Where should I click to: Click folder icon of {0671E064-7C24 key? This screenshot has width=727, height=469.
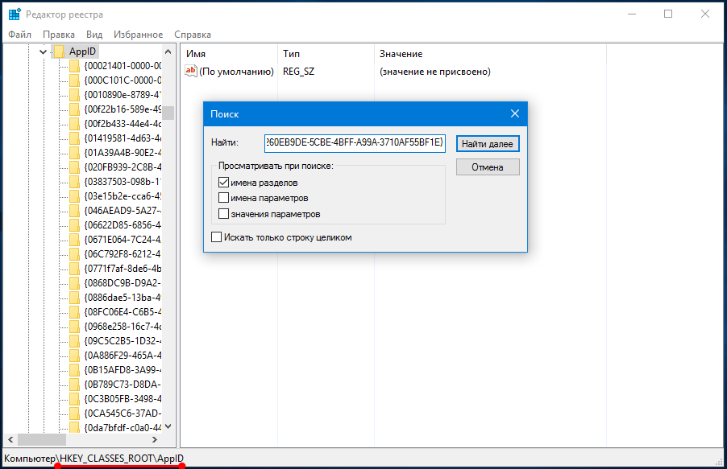tap(74, 240)
